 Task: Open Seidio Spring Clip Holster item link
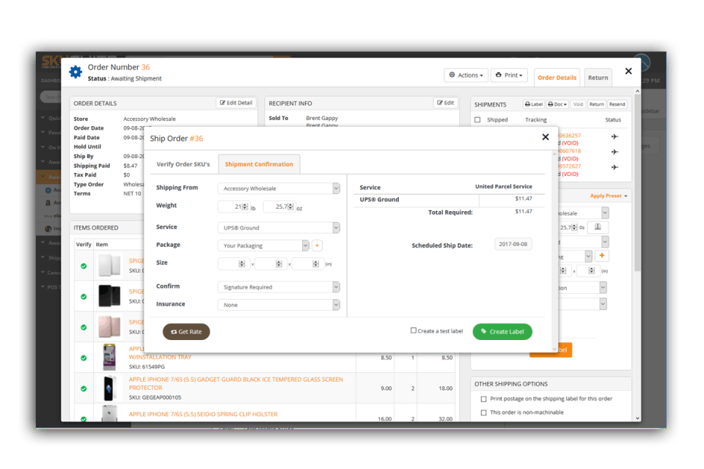(x=203, y=414)
